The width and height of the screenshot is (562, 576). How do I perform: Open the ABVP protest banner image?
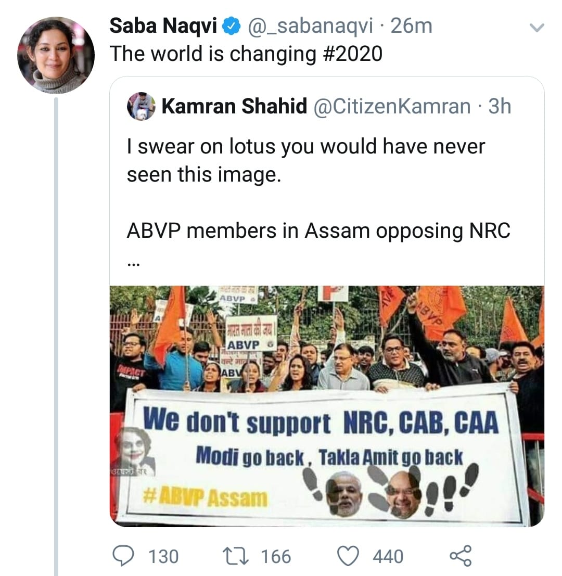[327, 406]
